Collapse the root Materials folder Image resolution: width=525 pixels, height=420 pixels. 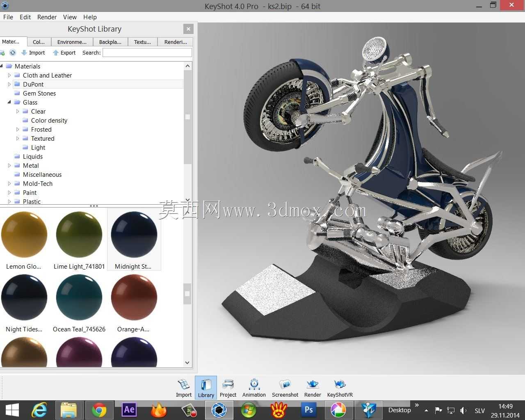(1, 66)
